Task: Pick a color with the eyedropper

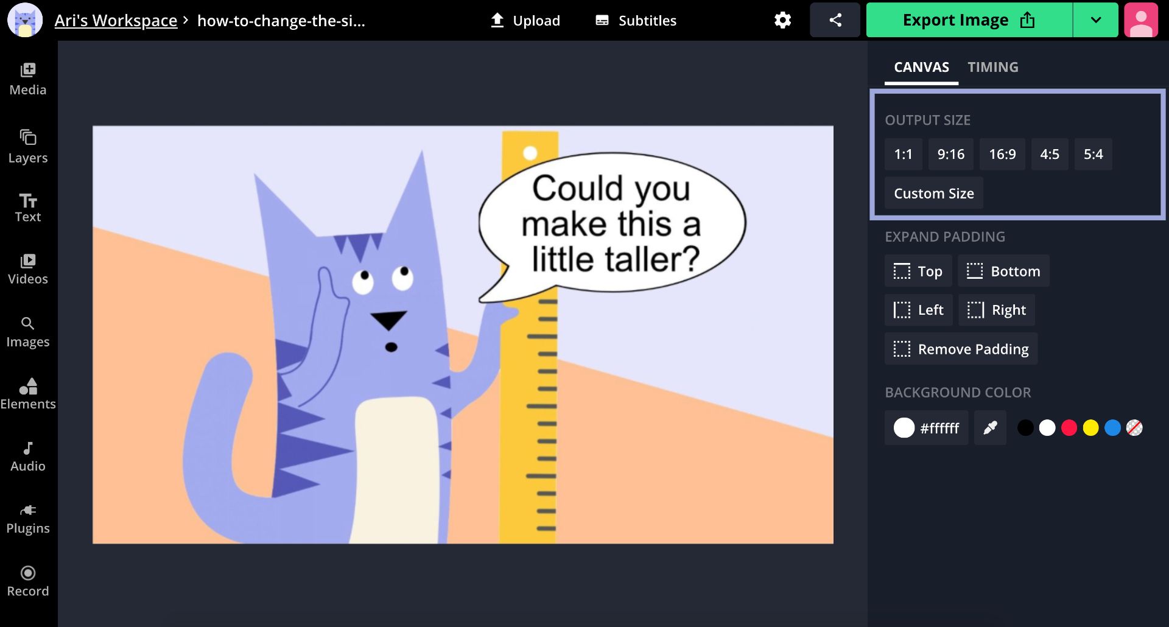Action: pyautogui.click(x=990, y=428)
